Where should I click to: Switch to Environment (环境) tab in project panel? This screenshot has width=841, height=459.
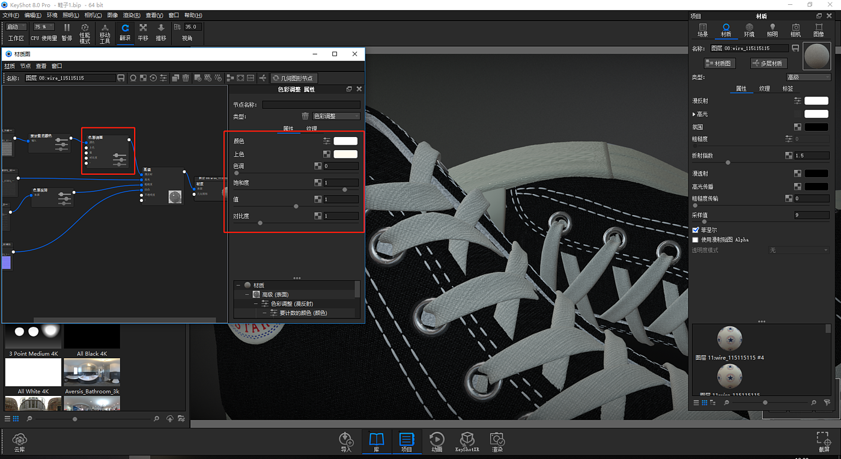pyautogui.click(x=749, y=31)
